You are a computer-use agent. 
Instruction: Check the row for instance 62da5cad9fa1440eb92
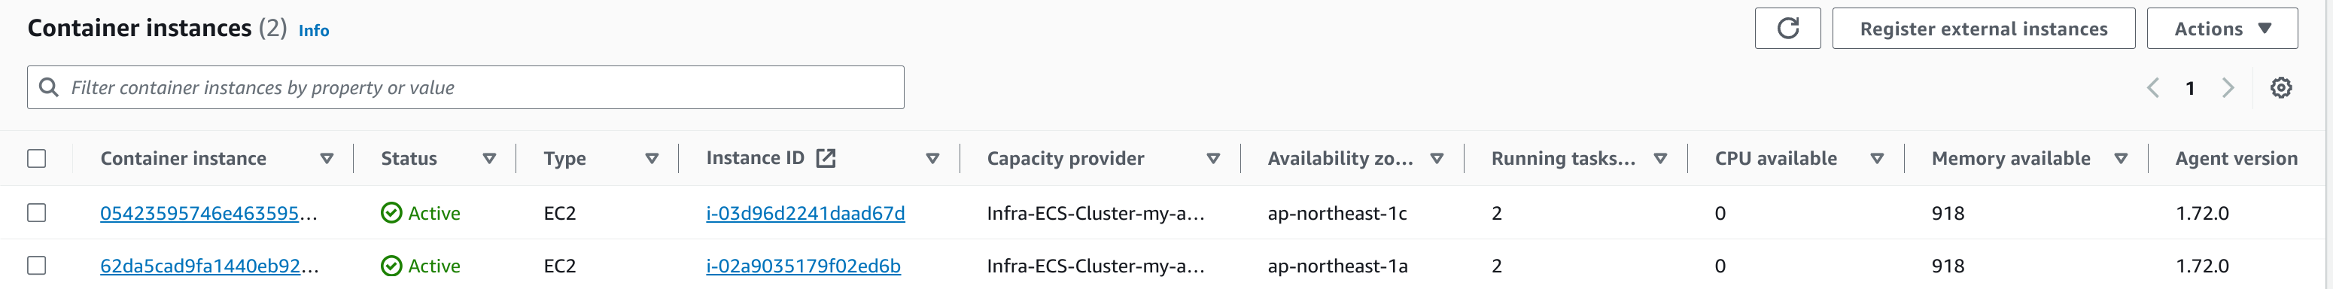pyautogui.click(x=36, y=266)
